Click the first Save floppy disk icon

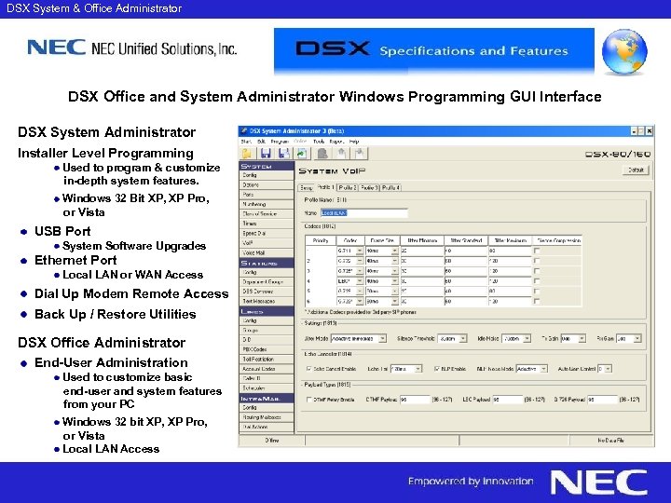pos(266,153)
